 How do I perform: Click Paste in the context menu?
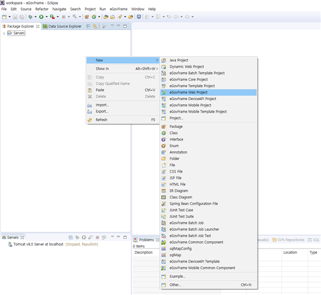[x=123, y=90]
